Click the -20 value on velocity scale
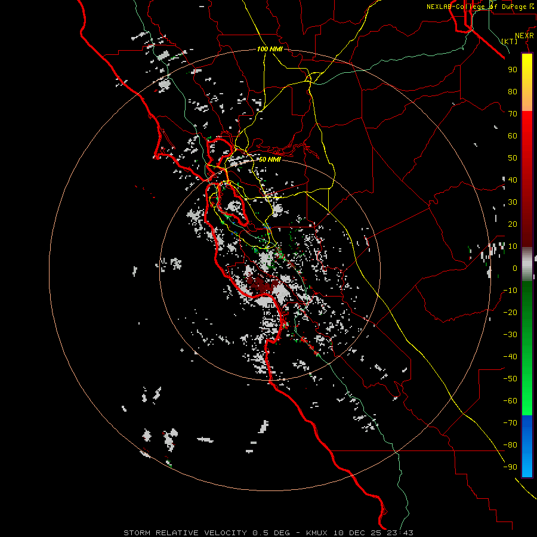The height and width of the screenshot is (537, 537). click(510, 313)
